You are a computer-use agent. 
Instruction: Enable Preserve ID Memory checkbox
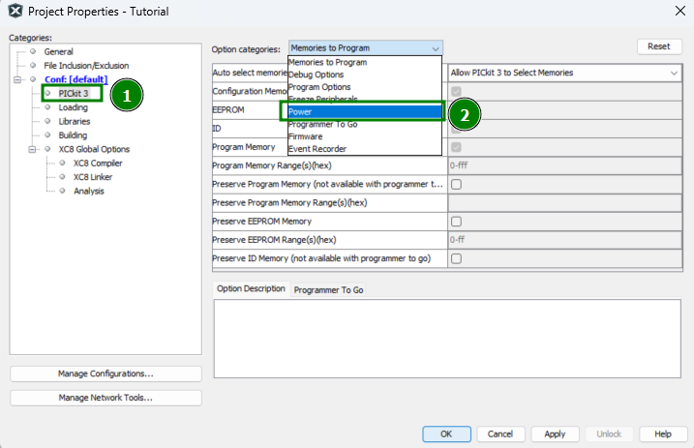456,258
